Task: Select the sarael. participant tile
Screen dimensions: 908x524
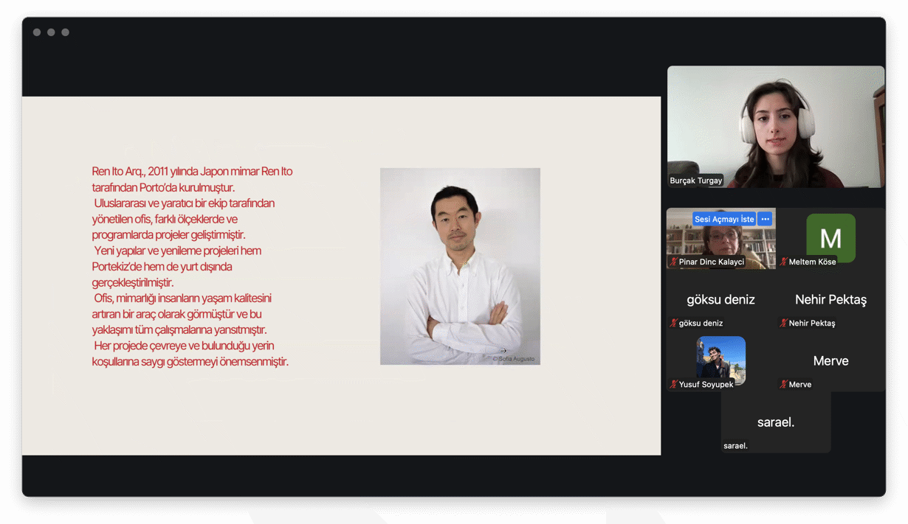Action: point(775,422)
